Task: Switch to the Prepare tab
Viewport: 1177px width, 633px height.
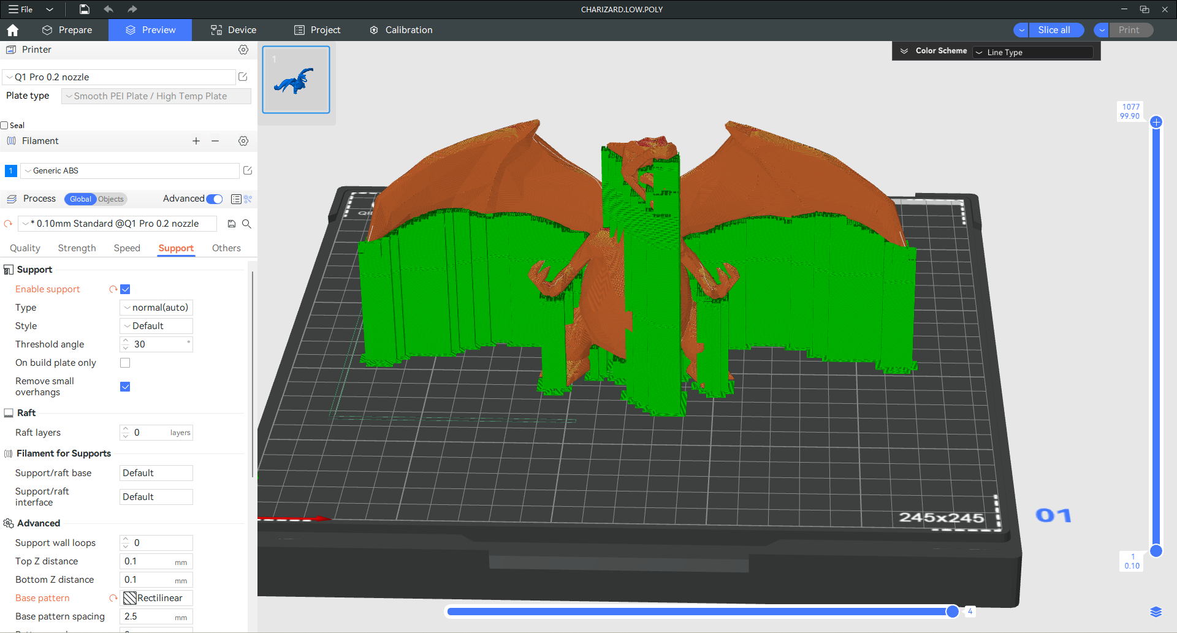Action: tap(67, 30)
